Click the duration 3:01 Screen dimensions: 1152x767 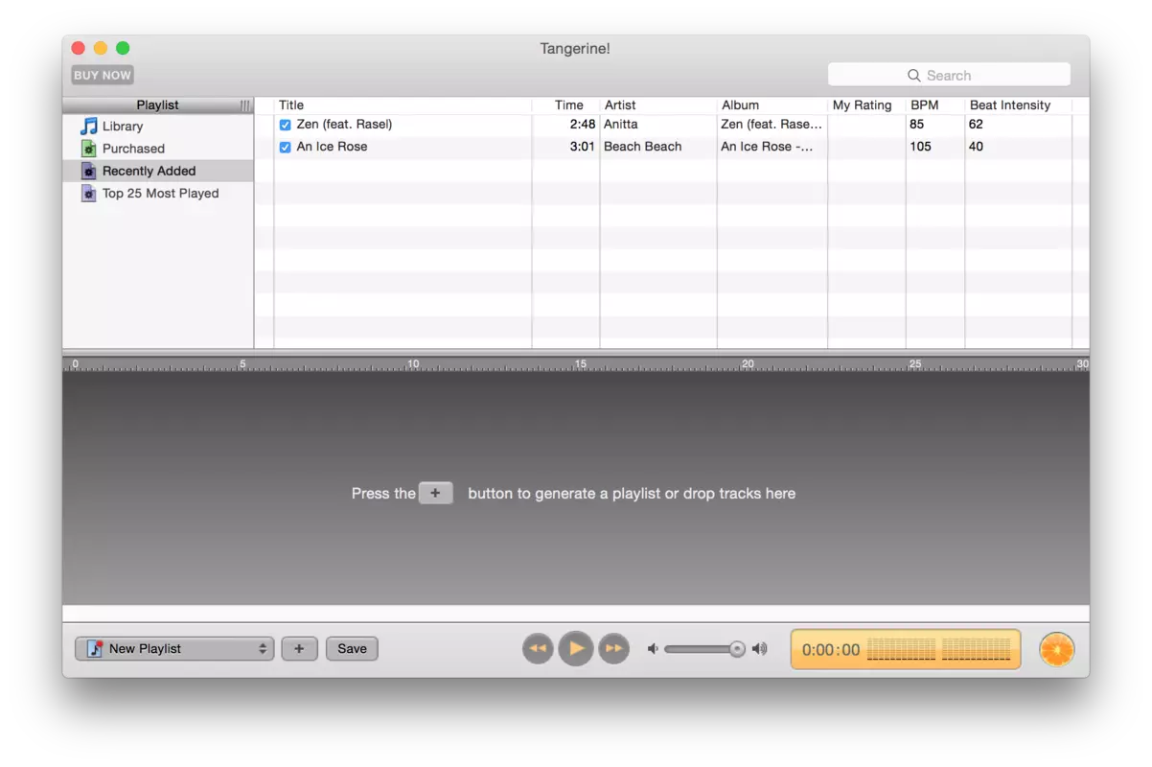point(583,147)
